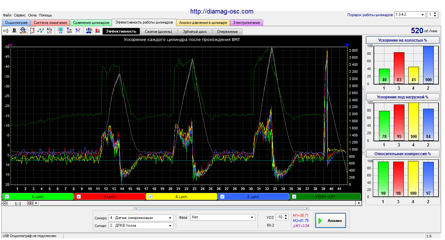Toggle the bold B toolbar icon
The image size is (445, 240).
point(14,31)
